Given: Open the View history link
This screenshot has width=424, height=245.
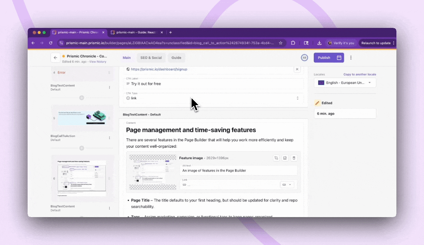Looking at the screenshot, I should (x=98, y=62).
